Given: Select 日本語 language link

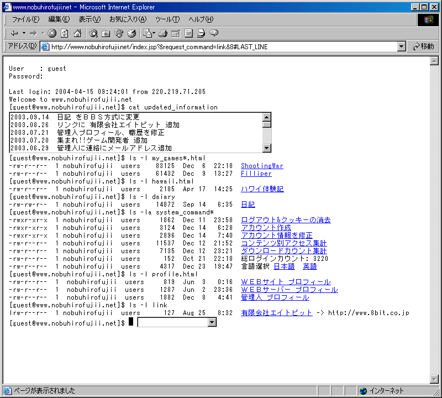Looking at the screenshot, I should click(284, 266).
